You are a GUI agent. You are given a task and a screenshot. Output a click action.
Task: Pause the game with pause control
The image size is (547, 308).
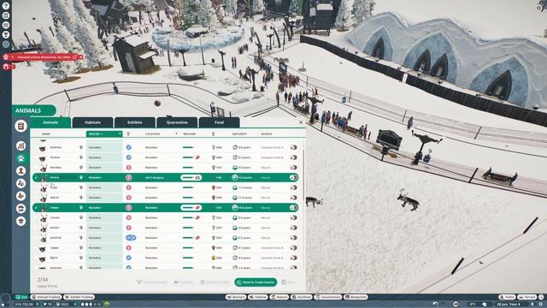click(x=541, y=305)
